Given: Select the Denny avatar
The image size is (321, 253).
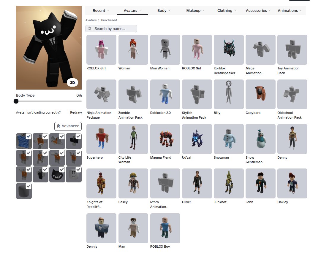Looking at the screenshot, I should [292, 139].
